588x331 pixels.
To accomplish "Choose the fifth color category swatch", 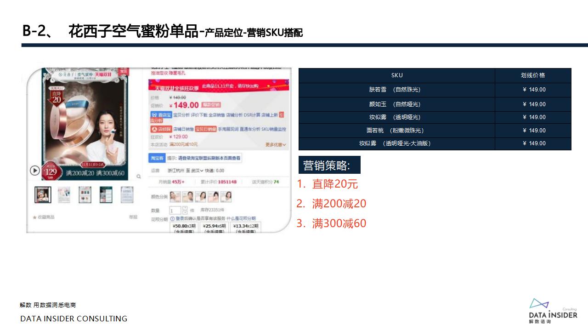I will click(226, 197).
